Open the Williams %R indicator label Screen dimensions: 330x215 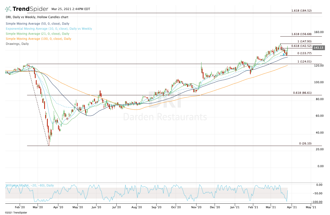pos(30,186)
